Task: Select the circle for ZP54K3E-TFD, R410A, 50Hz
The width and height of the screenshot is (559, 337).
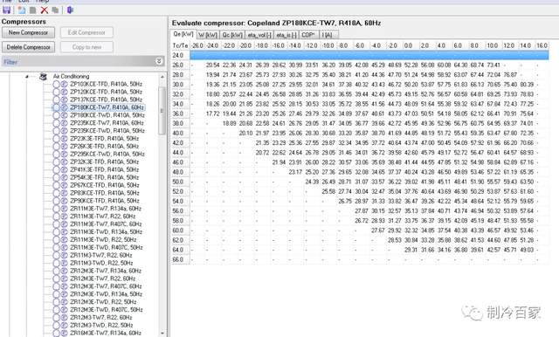Action: pos(56,177)
